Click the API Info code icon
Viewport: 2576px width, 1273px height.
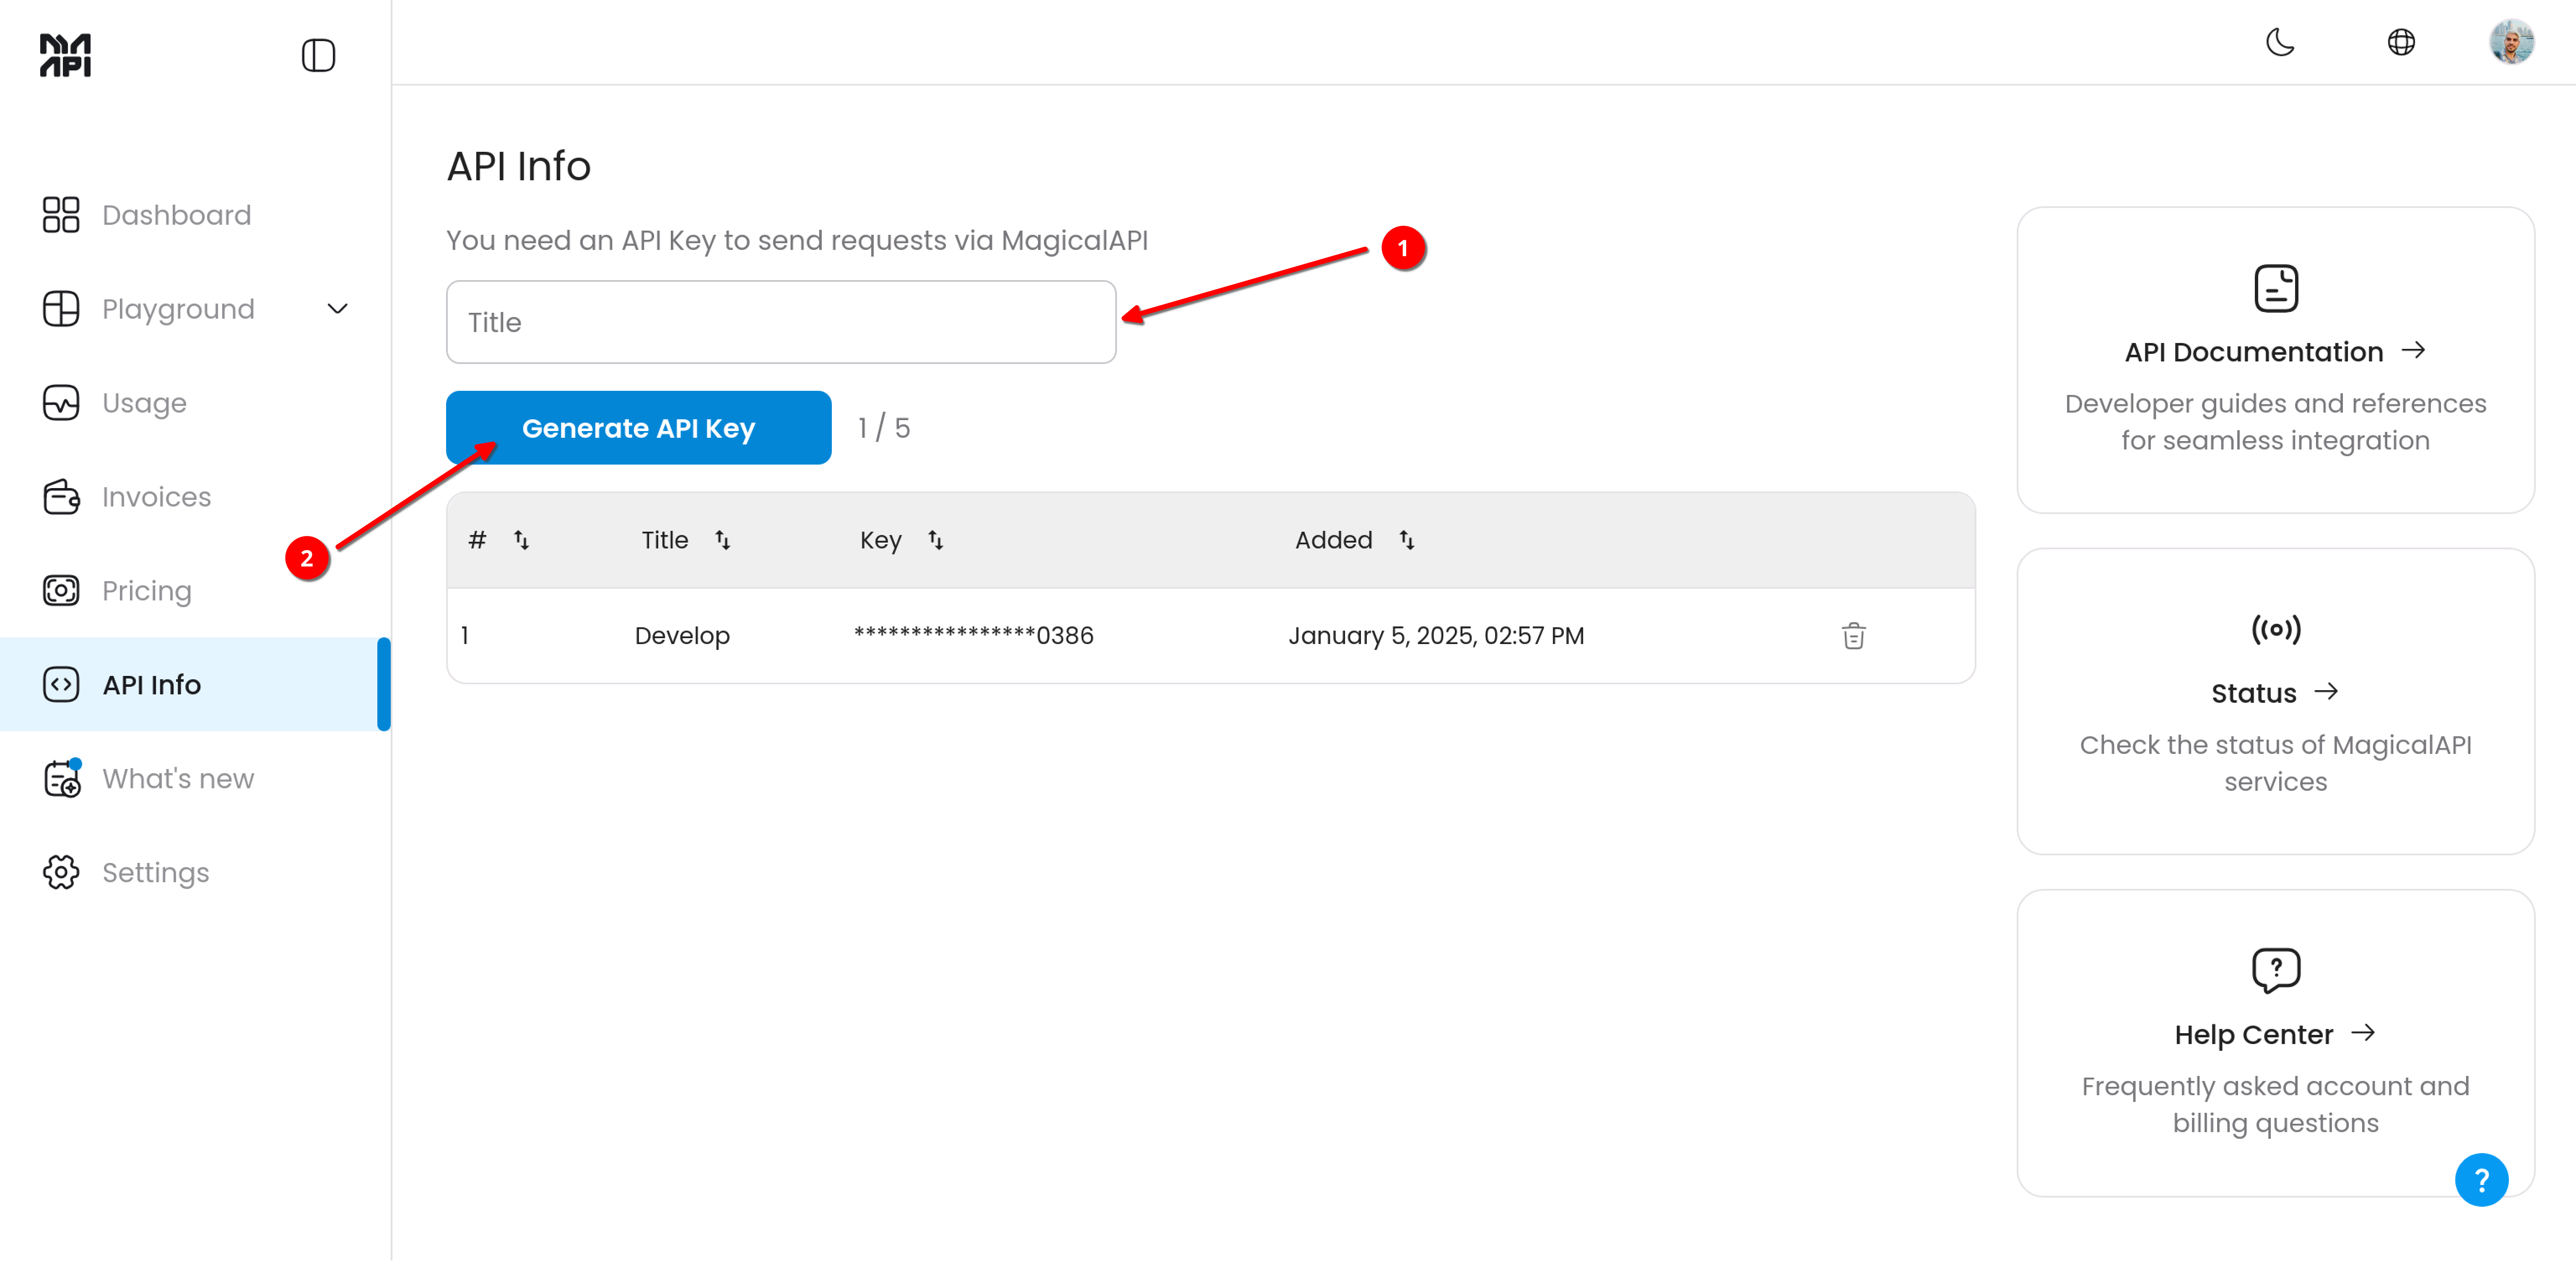click(x=61, y=685)
